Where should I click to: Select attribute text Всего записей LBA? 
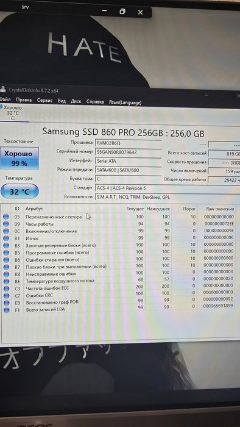coord(45,309)
